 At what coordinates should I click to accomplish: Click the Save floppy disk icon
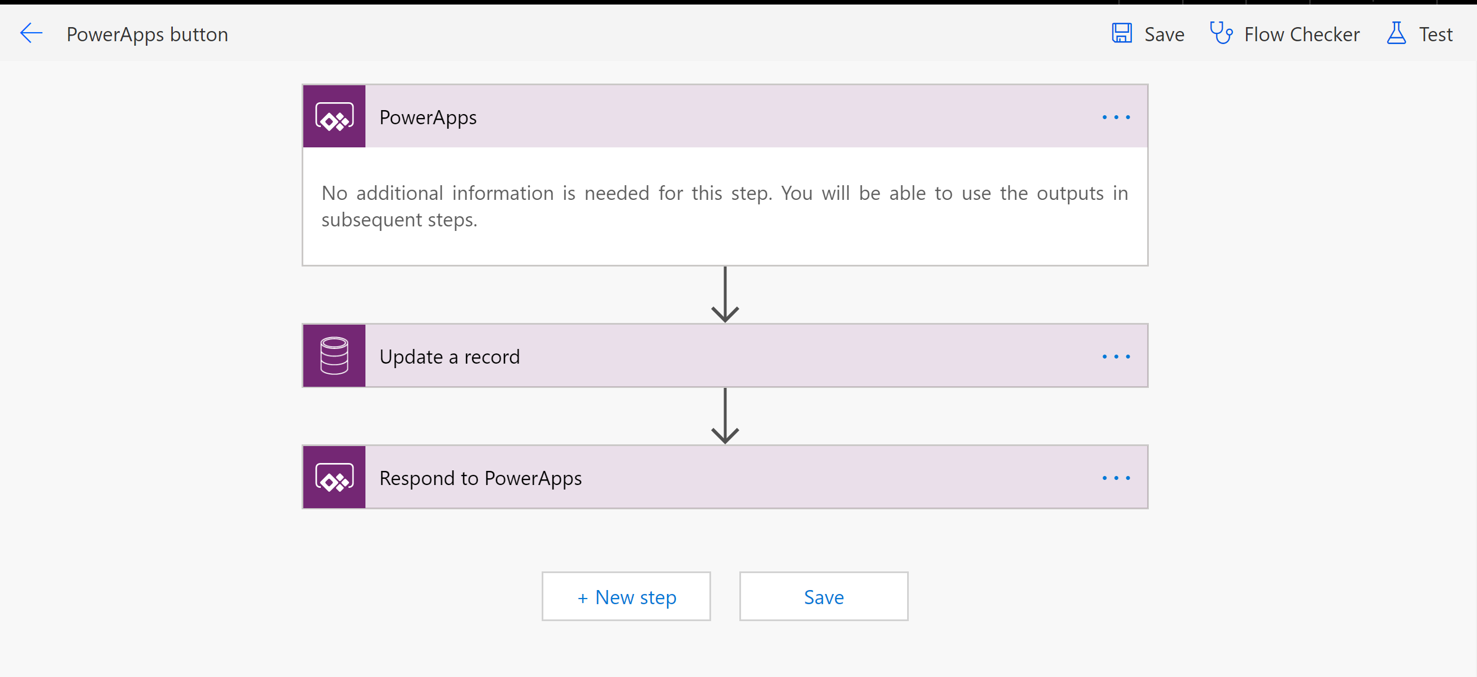coord(1122,34)
